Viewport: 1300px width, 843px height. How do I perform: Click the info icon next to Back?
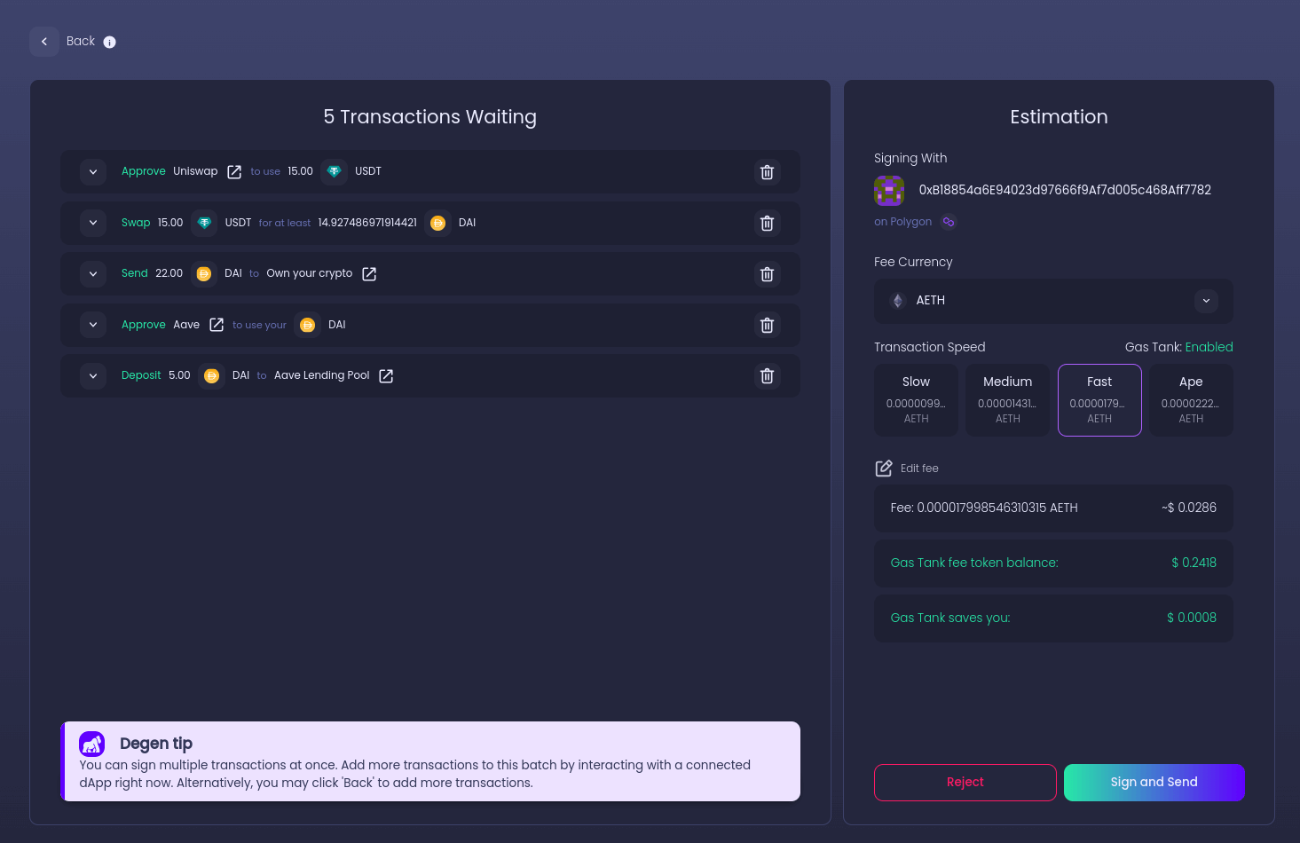point(109,42)
